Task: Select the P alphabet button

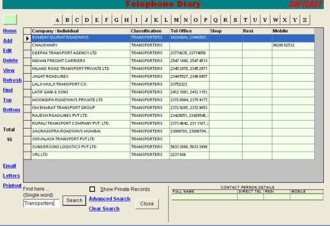Action: (x=205, y=20)
